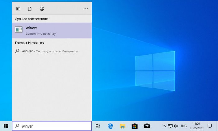Filter search results by Documents icon

click(30, 9)
